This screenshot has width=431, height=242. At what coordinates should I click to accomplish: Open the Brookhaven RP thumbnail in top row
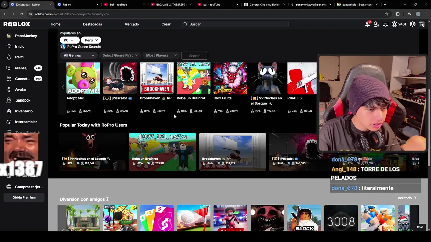click(157, 78)
